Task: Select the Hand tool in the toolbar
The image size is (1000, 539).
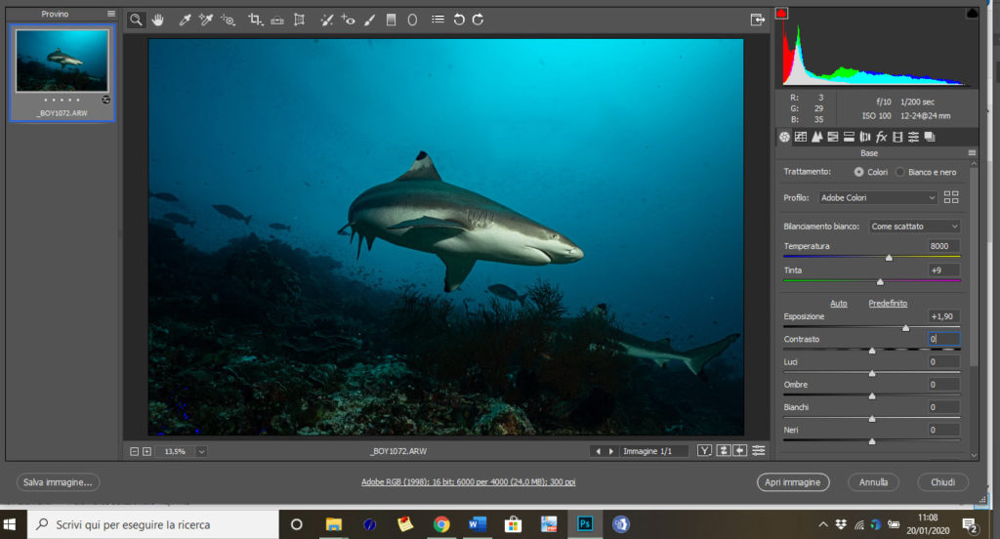Action: (157, 20)
